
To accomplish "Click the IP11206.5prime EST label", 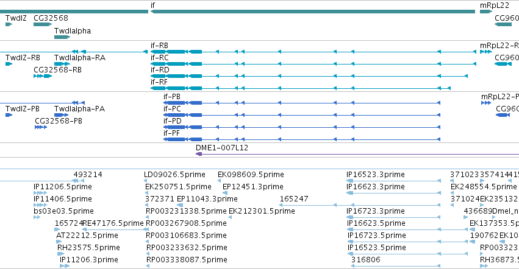I will click(63, 187).
